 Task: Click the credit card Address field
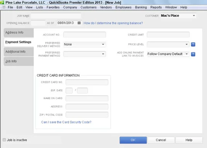click(87, 107)
